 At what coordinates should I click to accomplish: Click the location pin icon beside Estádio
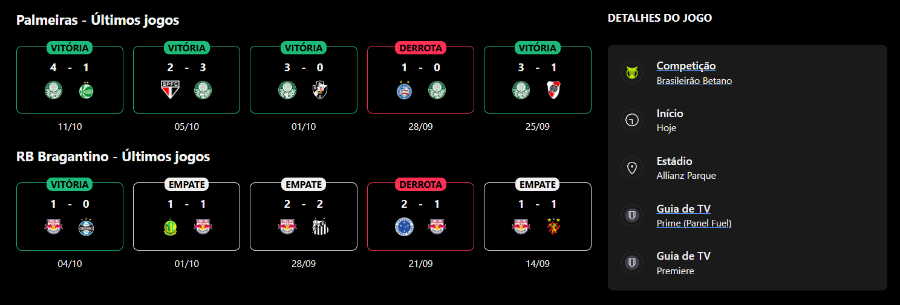point(632,168)
